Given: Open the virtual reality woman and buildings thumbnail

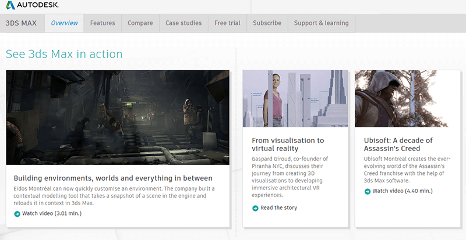Looking at the screenshot, I should tap(295, 99).
